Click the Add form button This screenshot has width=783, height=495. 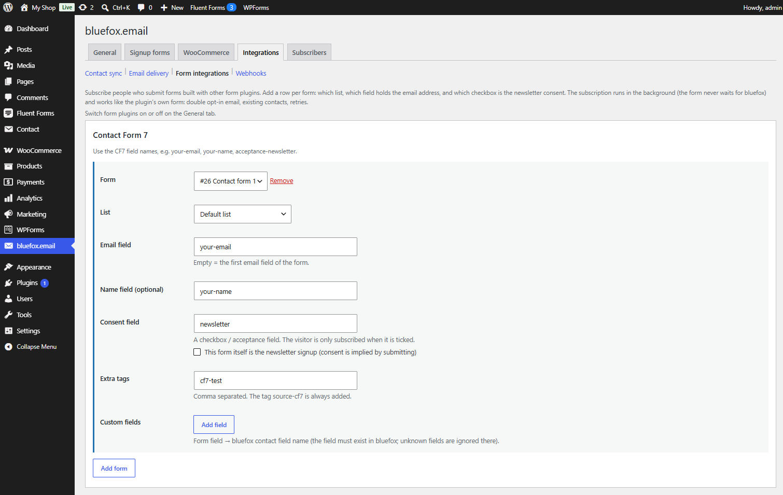pos(114,468)
